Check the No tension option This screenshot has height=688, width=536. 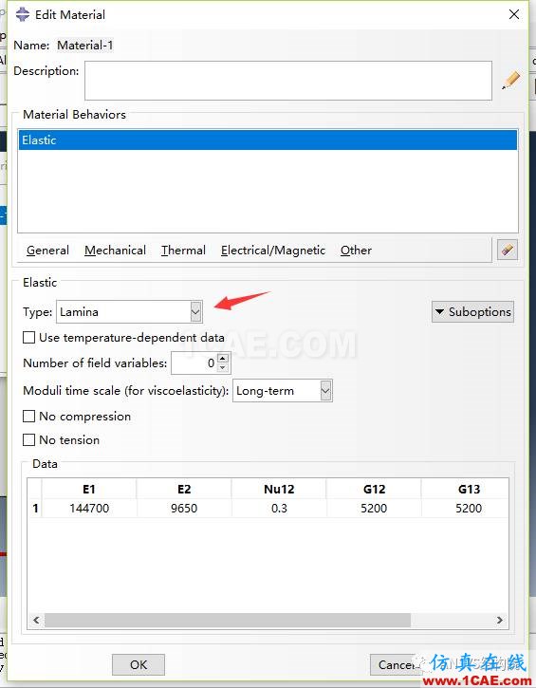(x=29, y=439)
